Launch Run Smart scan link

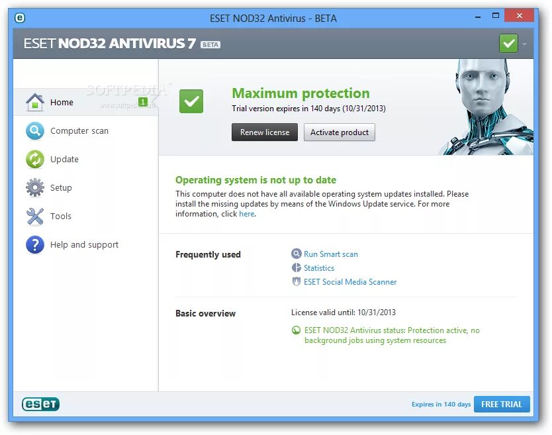click(x=330, y=254)
